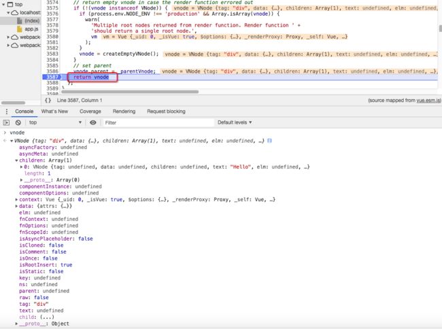This screenshot has height=329, width=442.
Task: Open the vue.esm.js source mapped link
Action: click(x=428, y=101)
